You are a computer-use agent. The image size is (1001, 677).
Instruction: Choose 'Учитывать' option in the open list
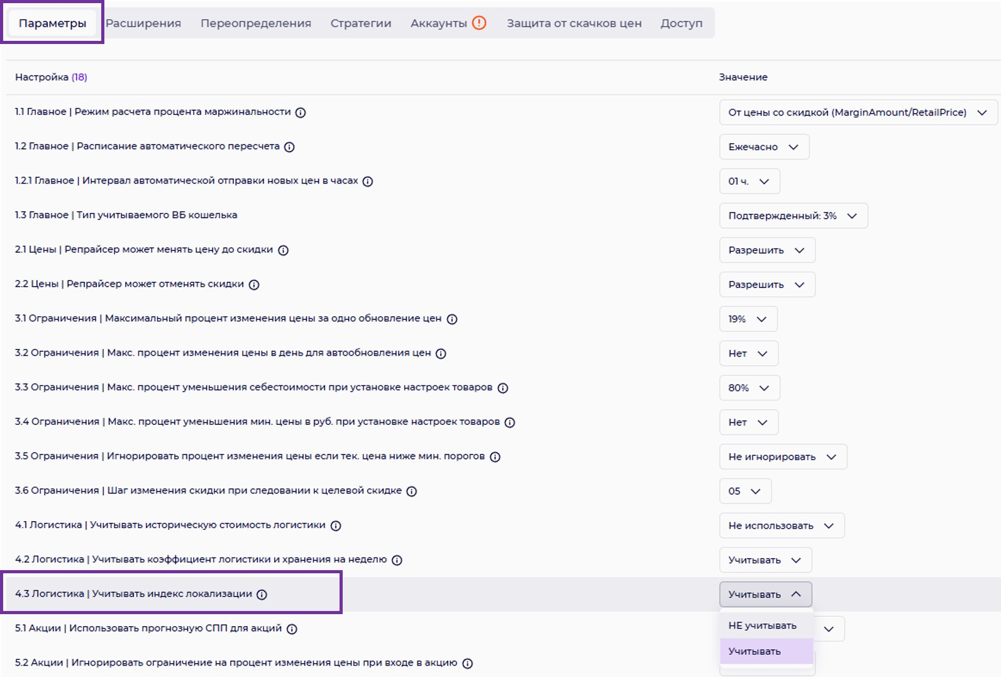755,651
